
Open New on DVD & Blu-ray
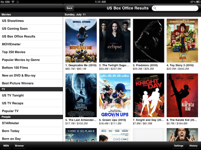pos(32,75)
